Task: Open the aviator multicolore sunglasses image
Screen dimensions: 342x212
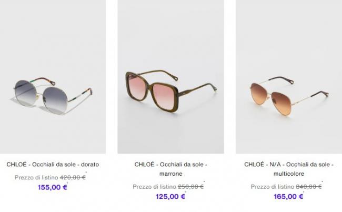Action: pos(289,77)
